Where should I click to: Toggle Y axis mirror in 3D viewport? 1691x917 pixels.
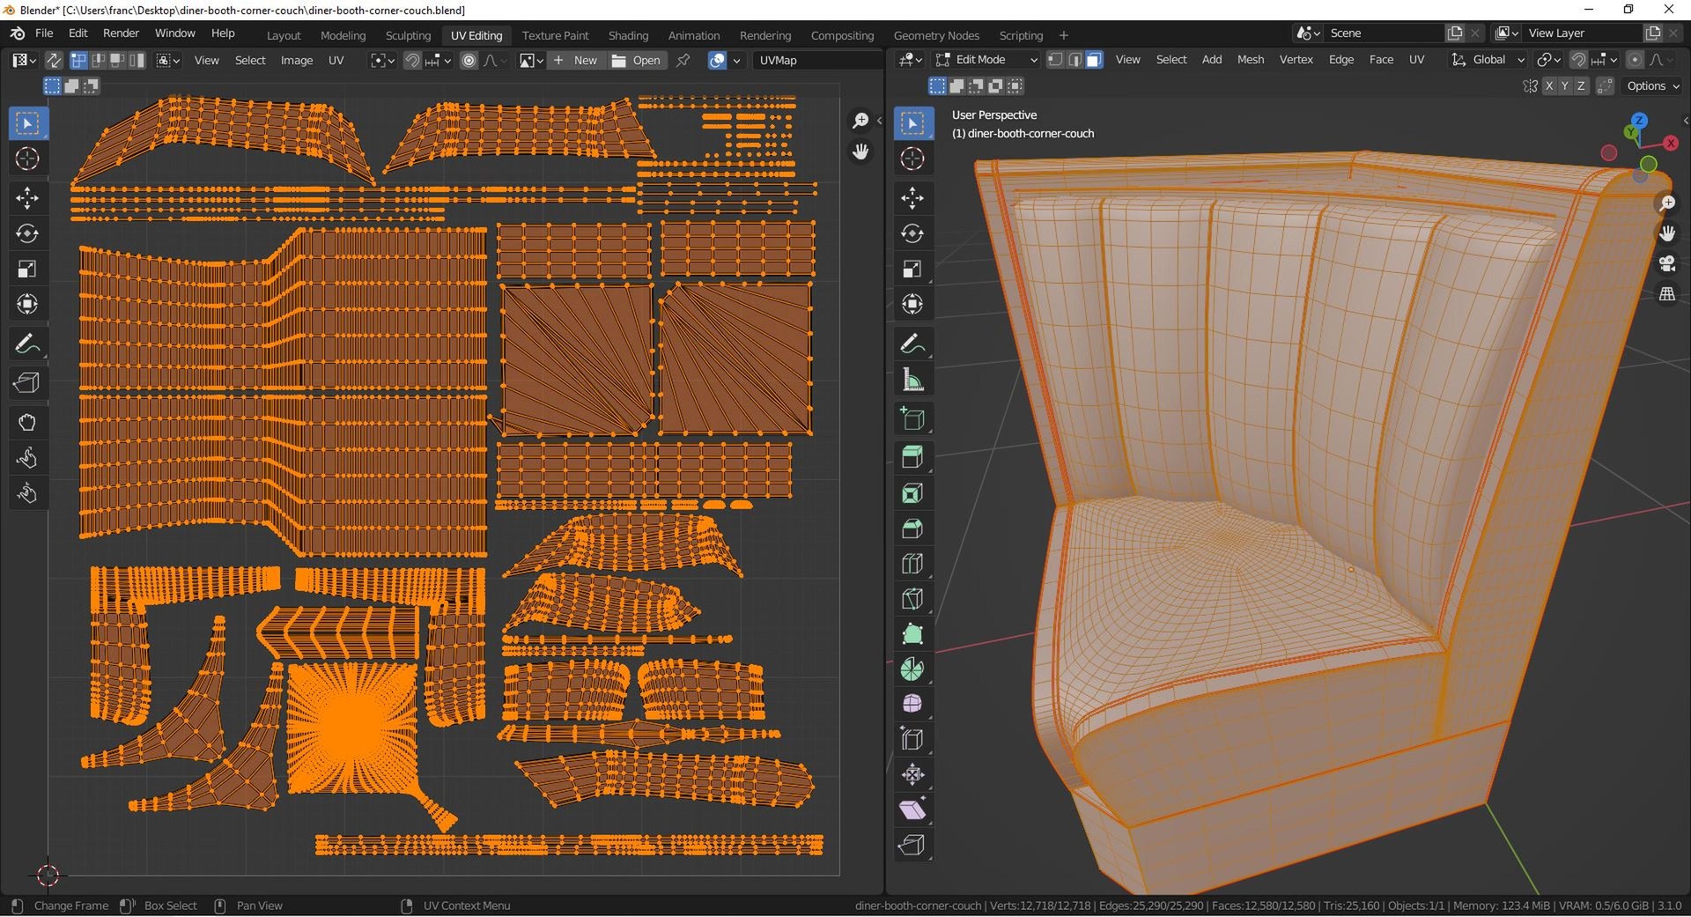click(1565, 85)
